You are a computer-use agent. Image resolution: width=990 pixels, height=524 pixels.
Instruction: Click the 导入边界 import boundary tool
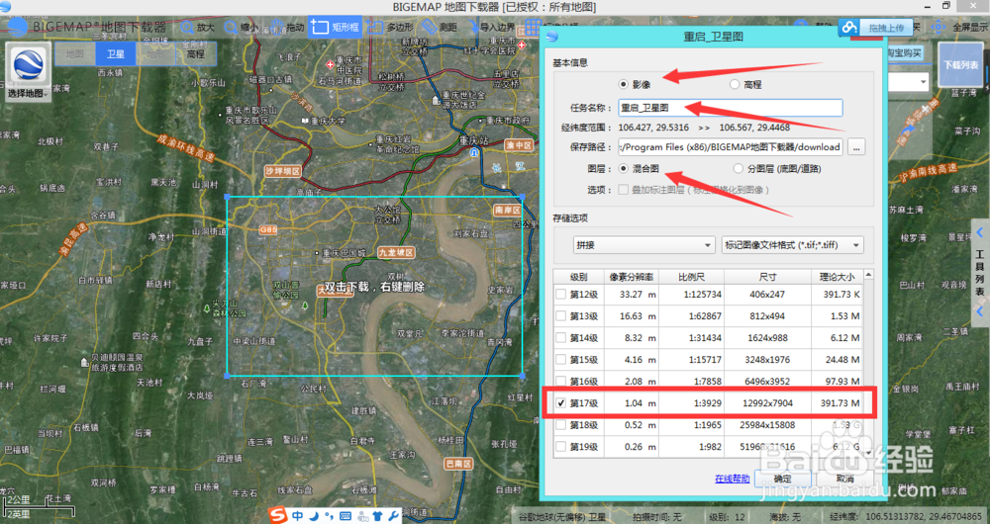[x=491, y=28]
